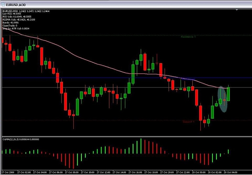Click the Bands value text line
Viewport: 252px width, 175px height.
(10, 23)
